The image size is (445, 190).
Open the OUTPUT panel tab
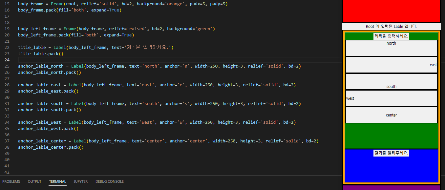[34, 181]
